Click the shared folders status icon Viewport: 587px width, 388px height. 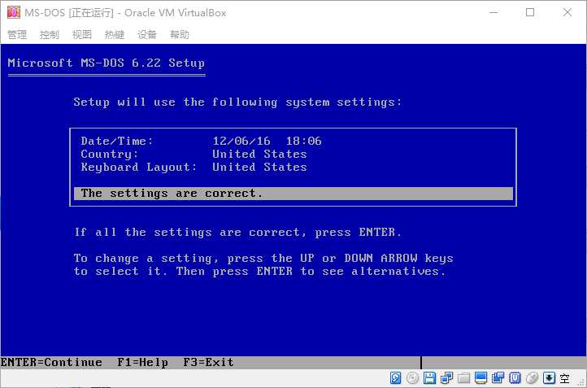(463, 378)
